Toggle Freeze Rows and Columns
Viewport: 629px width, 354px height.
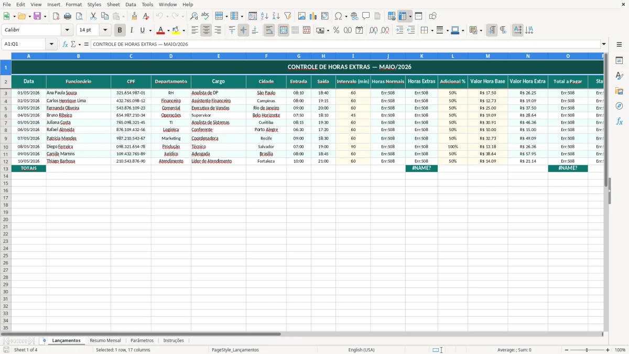pos(403,16)
